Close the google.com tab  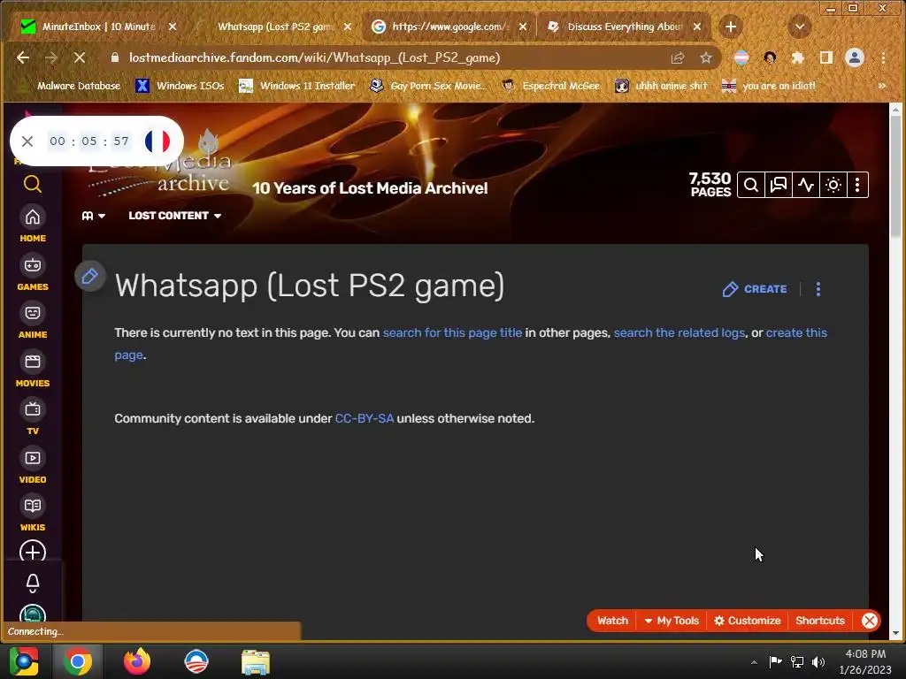point(523,27)
